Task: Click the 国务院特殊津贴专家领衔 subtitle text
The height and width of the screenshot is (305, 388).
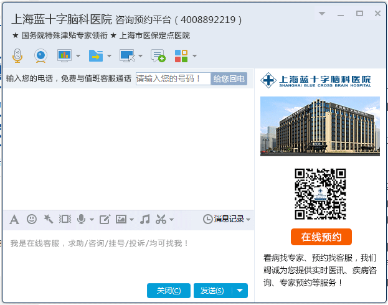Action: coord(64,35)
